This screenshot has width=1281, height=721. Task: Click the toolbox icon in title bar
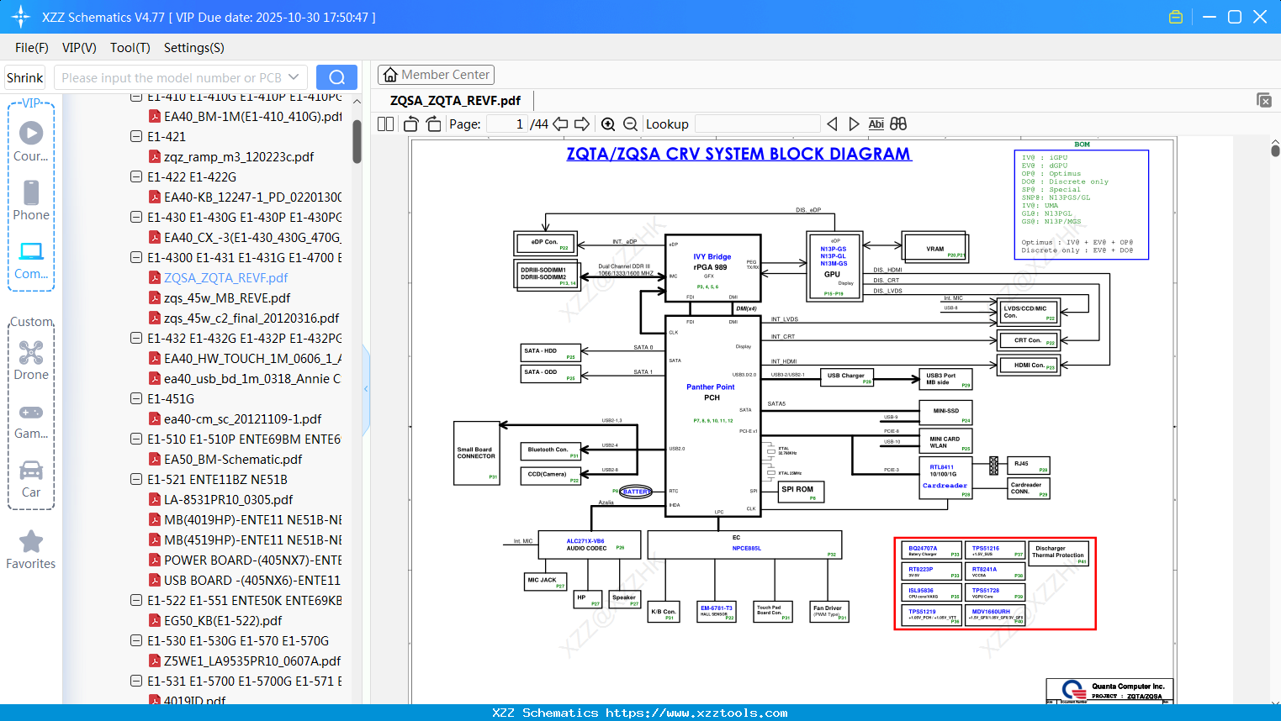point(1176,17)
